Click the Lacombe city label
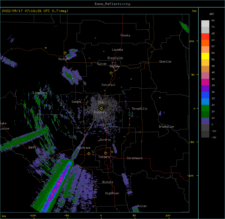 pos(117,50)
